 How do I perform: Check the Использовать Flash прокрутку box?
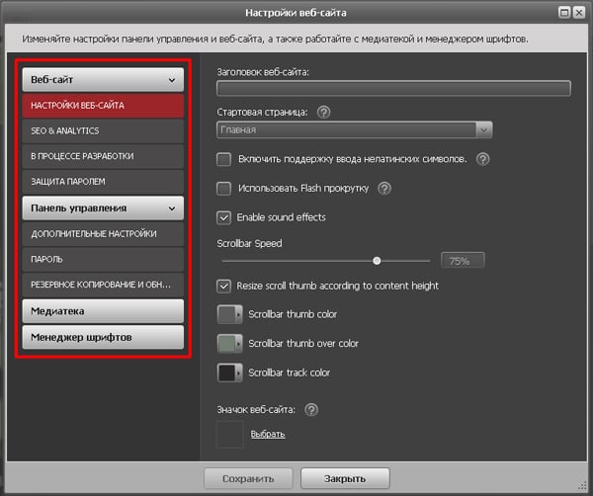tap(224, 188)
